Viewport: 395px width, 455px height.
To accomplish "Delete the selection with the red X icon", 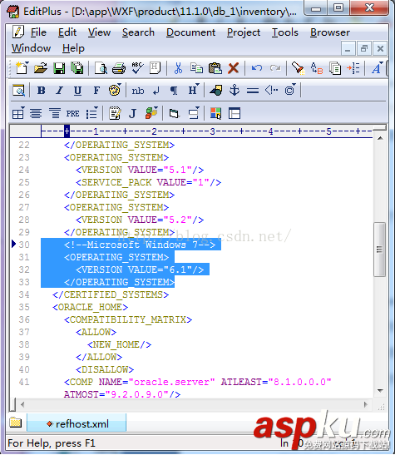I will point(233,68).
